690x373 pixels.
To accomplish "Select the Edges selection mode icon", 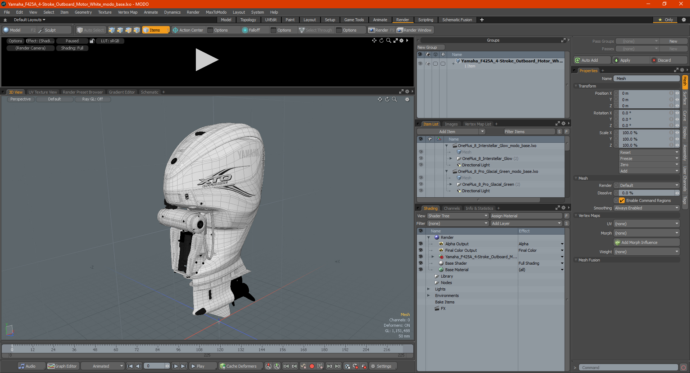I will tap(120, 30).
